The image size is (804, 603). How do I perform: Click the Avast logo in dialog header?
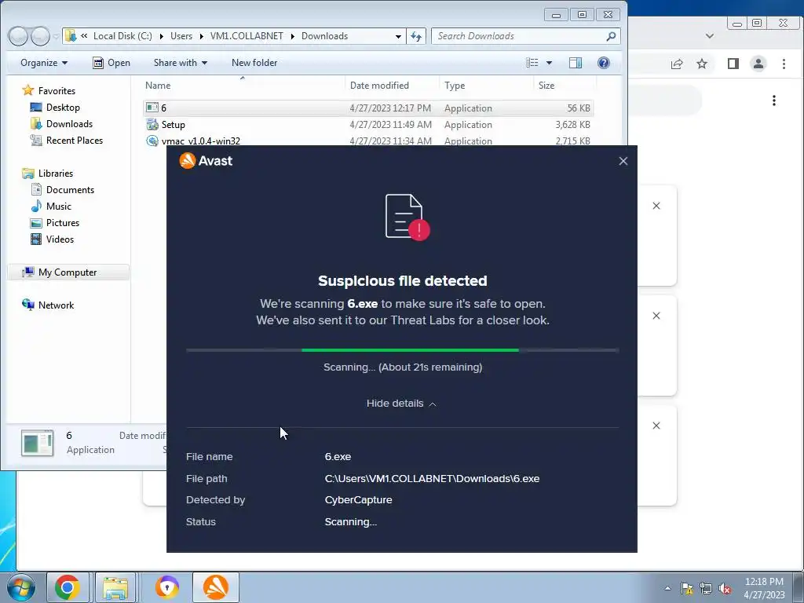tap(206, 160)
